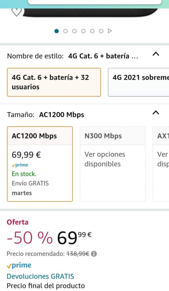Open the Devoluciones GRATIS link
169x291 pixels.
(40, 276)
